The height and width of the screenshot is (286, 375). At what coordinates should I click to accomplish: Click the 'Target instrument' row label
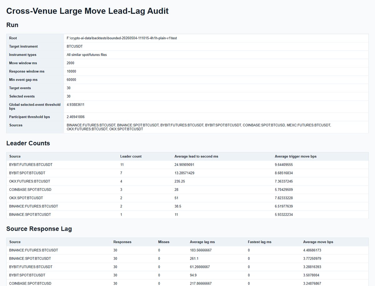23,46
